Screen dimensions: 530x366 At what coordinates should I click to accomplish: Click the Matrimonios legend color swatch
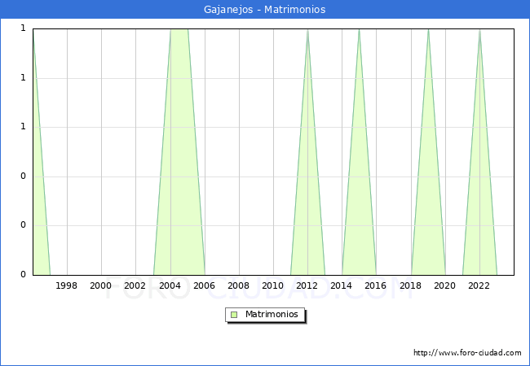click(x=234, y=315)
